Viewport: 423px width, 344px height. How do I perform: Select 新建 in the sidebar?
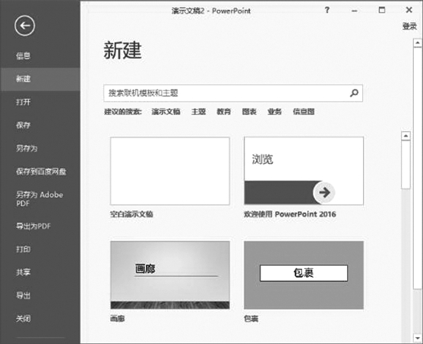[x=40, y=79]
